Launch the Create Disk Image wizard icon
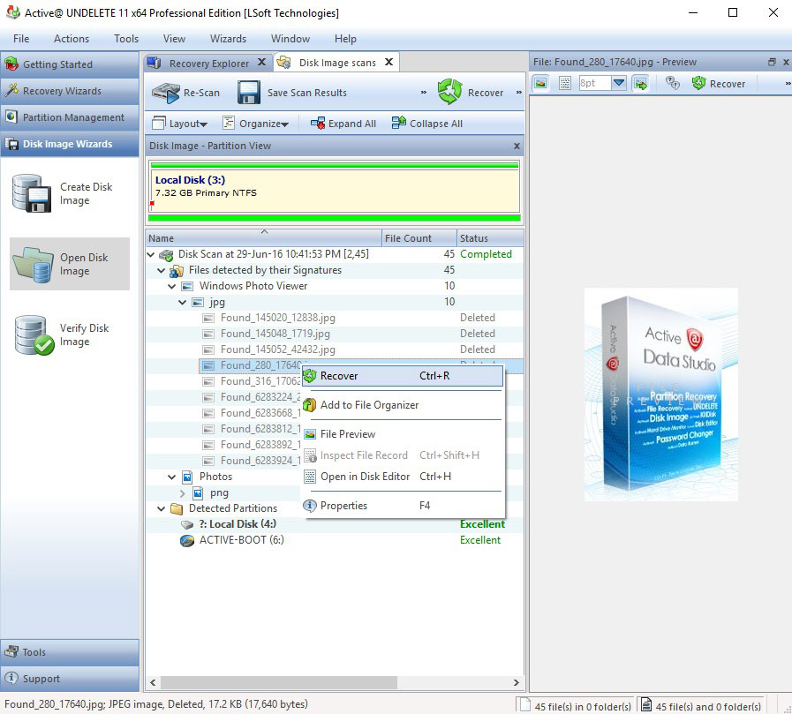Screen dimensions: 792x714 point(31,193)
